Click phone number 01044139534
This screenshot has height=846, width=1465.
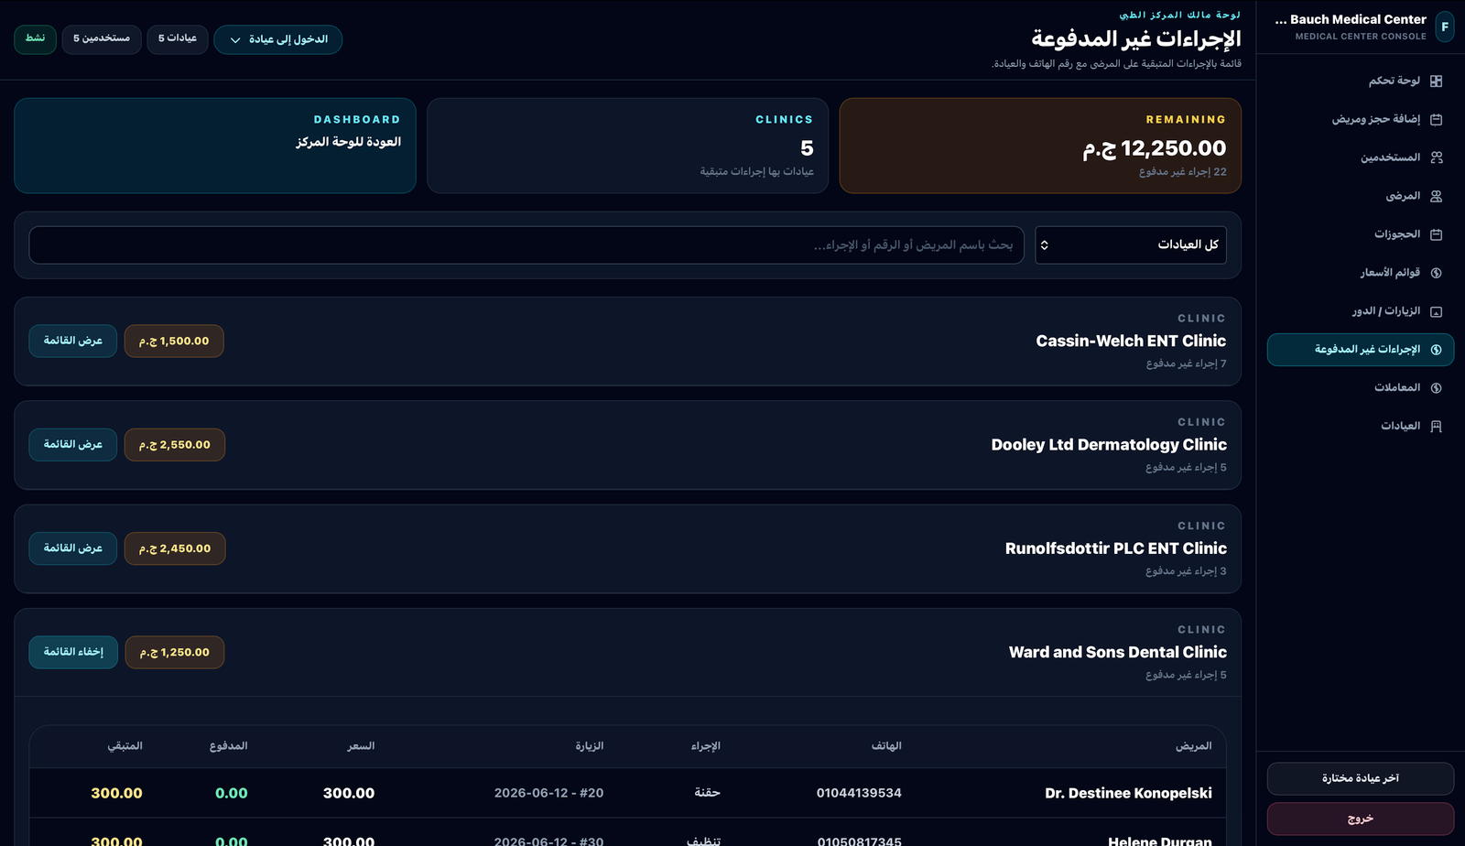[x=859, y=794]
